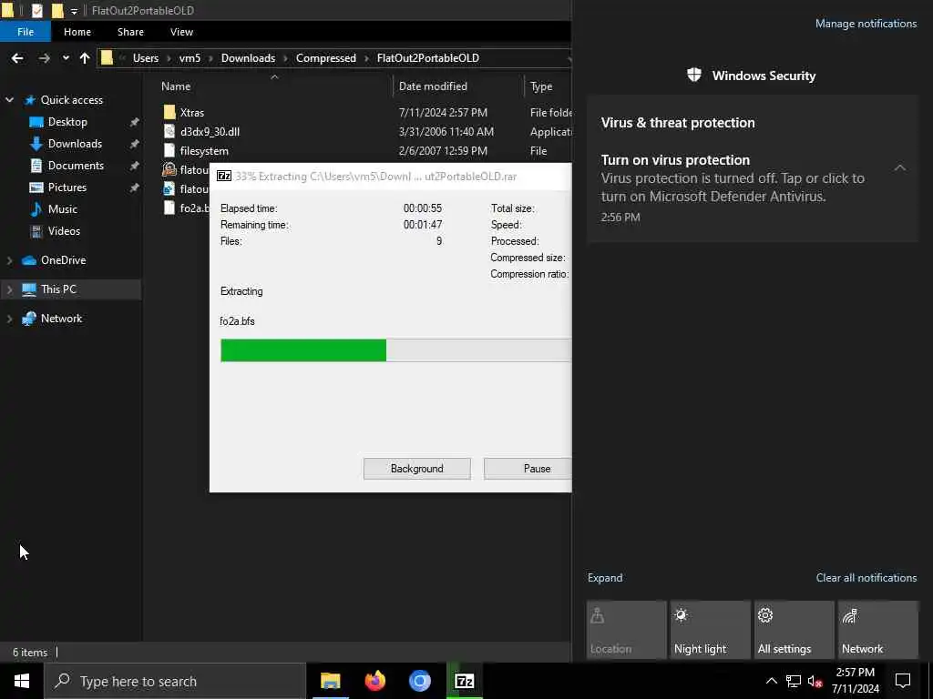933x699 pixels.
Task: Click the action center notification icon
Action: [903, 681]
